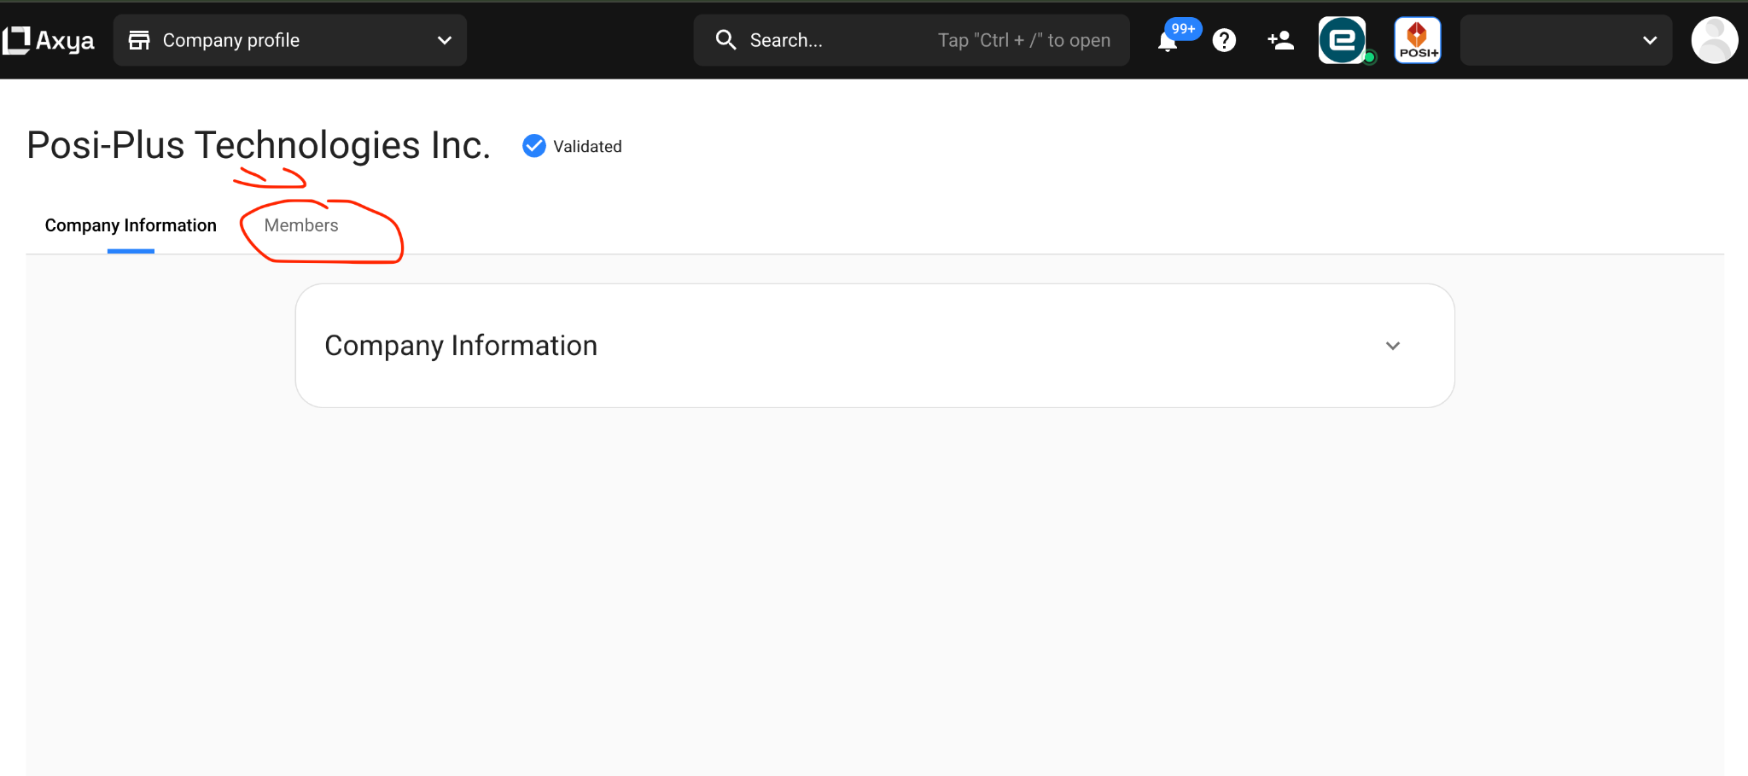Select the POSI+ company logo
The height and width of the screenshot is (776, 1748).
pyautogui.click(x=1417, y=40)
